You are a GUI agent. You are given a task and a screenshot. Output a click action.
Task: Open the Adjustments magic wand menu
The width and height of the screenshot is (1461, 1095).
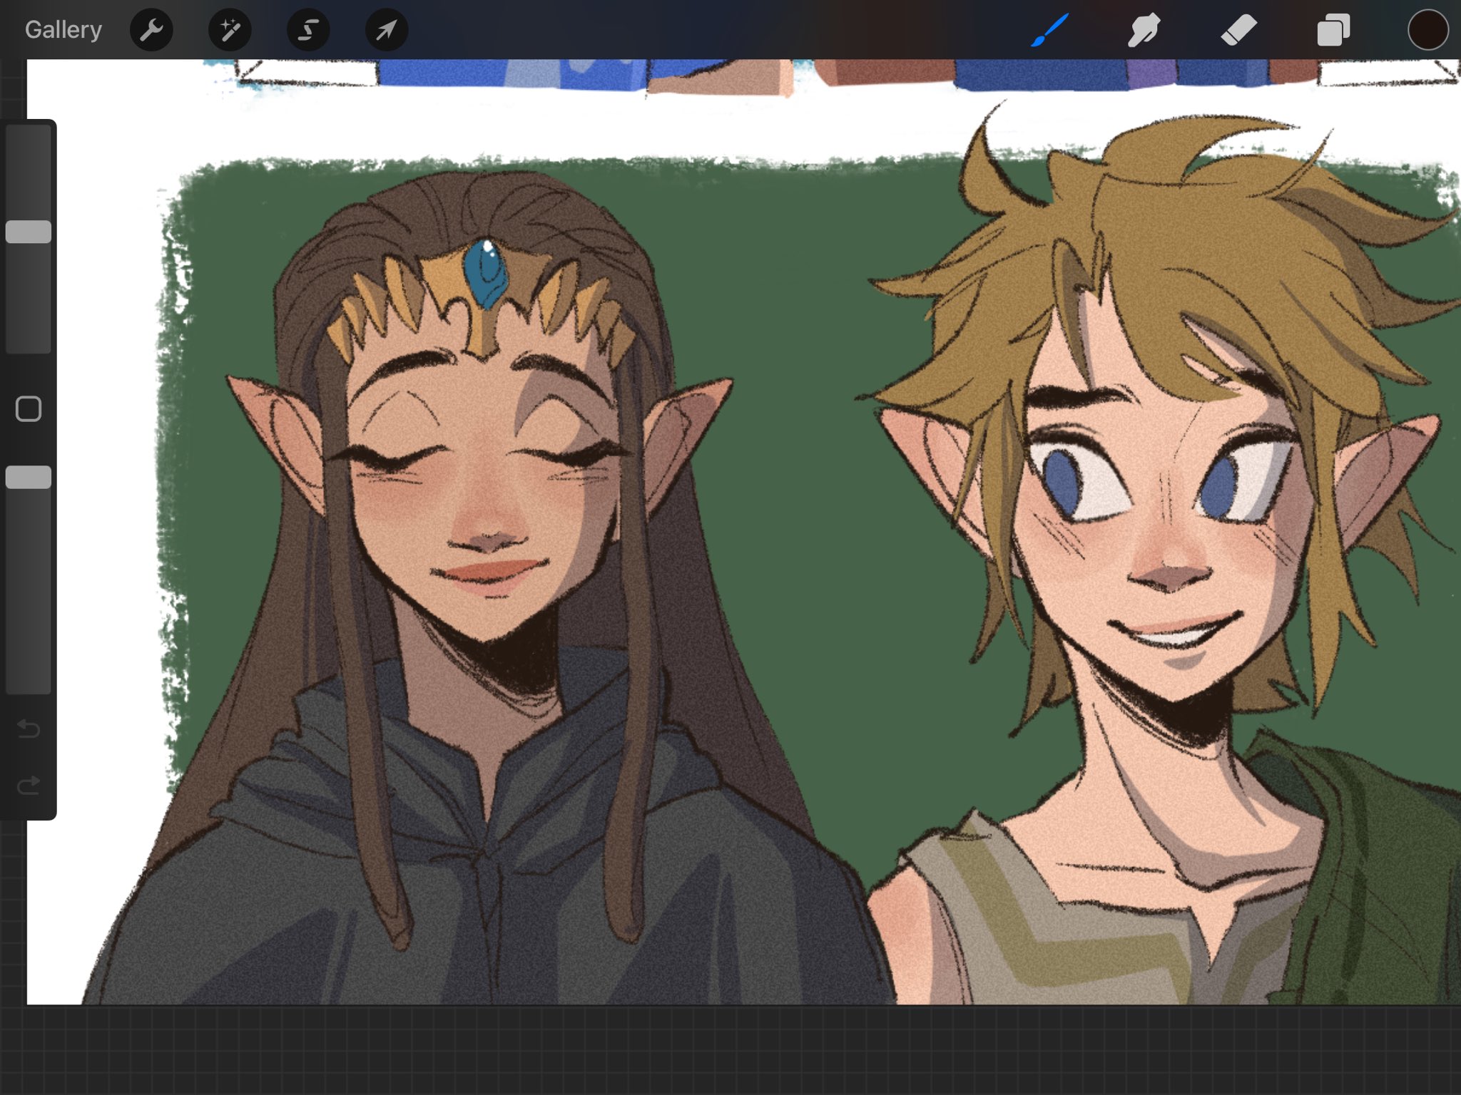(230, 30)
